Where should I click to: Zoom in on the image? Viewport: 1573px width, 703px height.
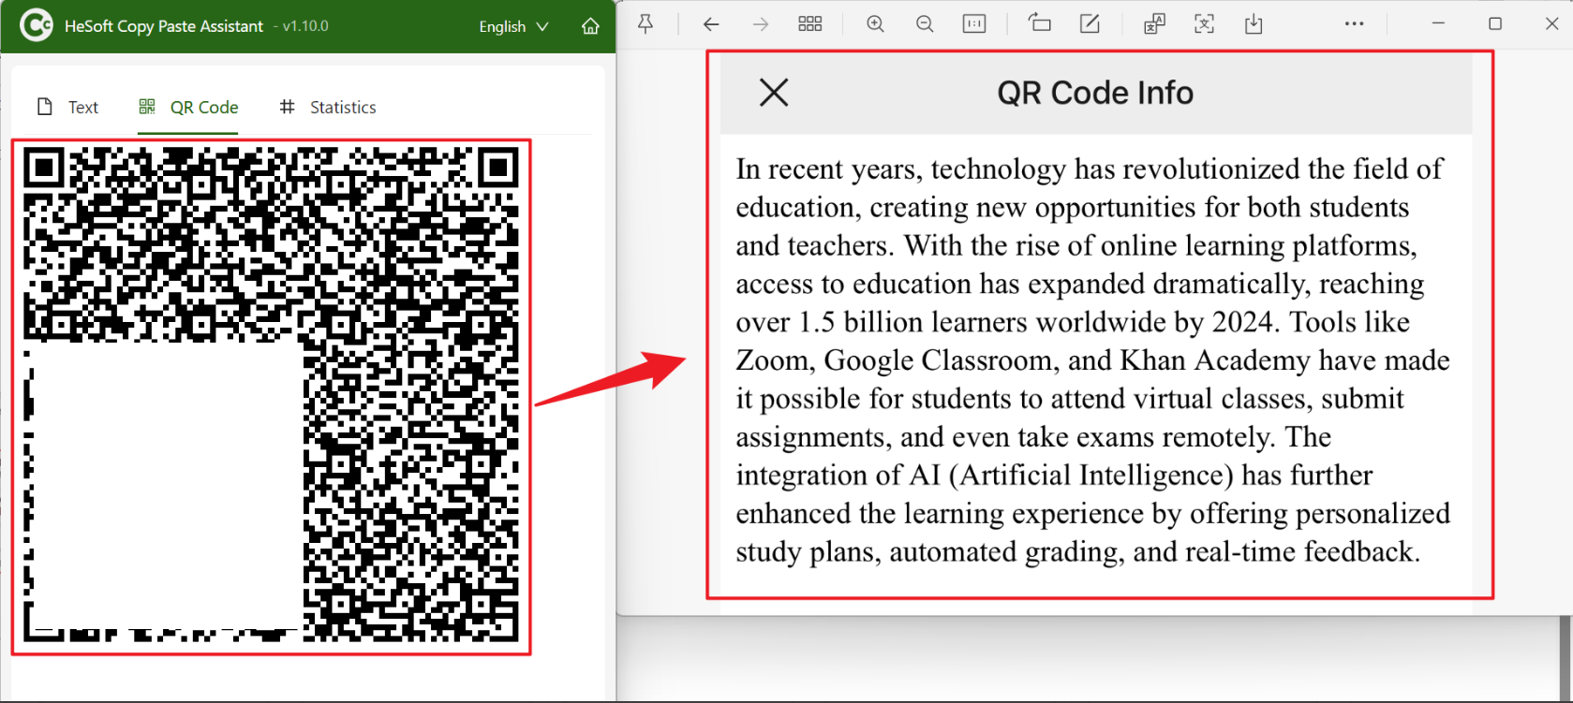click(x=875, y=23)
